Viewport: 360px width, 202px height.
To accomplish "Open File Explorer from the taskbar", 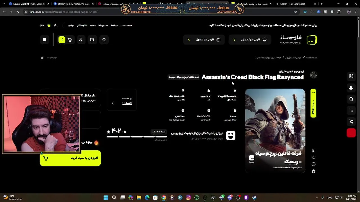I will click(139, 198).
